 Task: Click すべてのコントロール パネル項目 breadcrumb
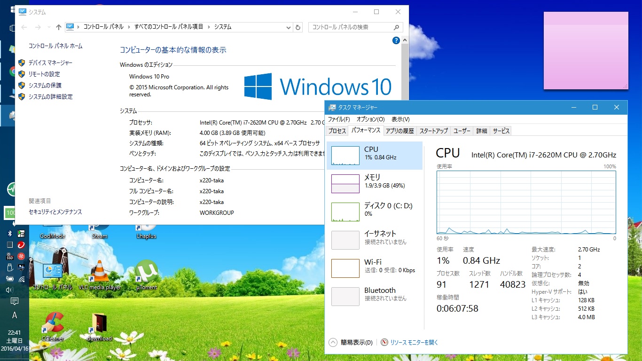click(x=169, y=27)
